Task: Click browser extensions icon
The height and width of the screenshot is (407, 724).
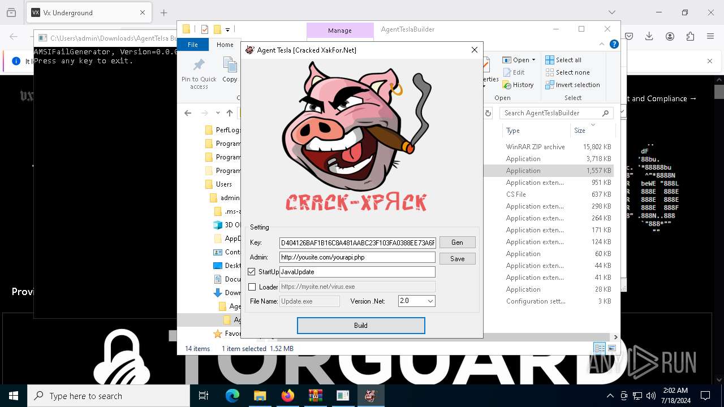Action: tap(690, 36)
